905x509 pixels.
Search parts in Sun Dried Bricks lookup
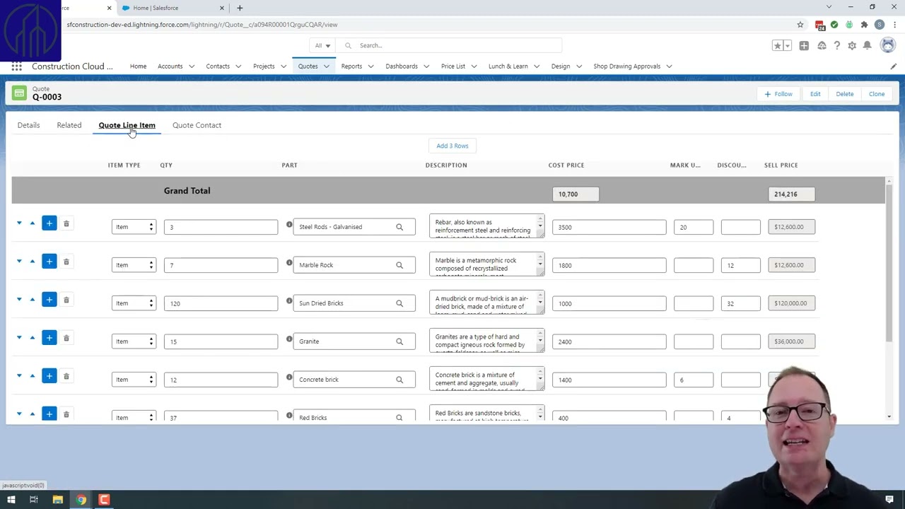399,303
